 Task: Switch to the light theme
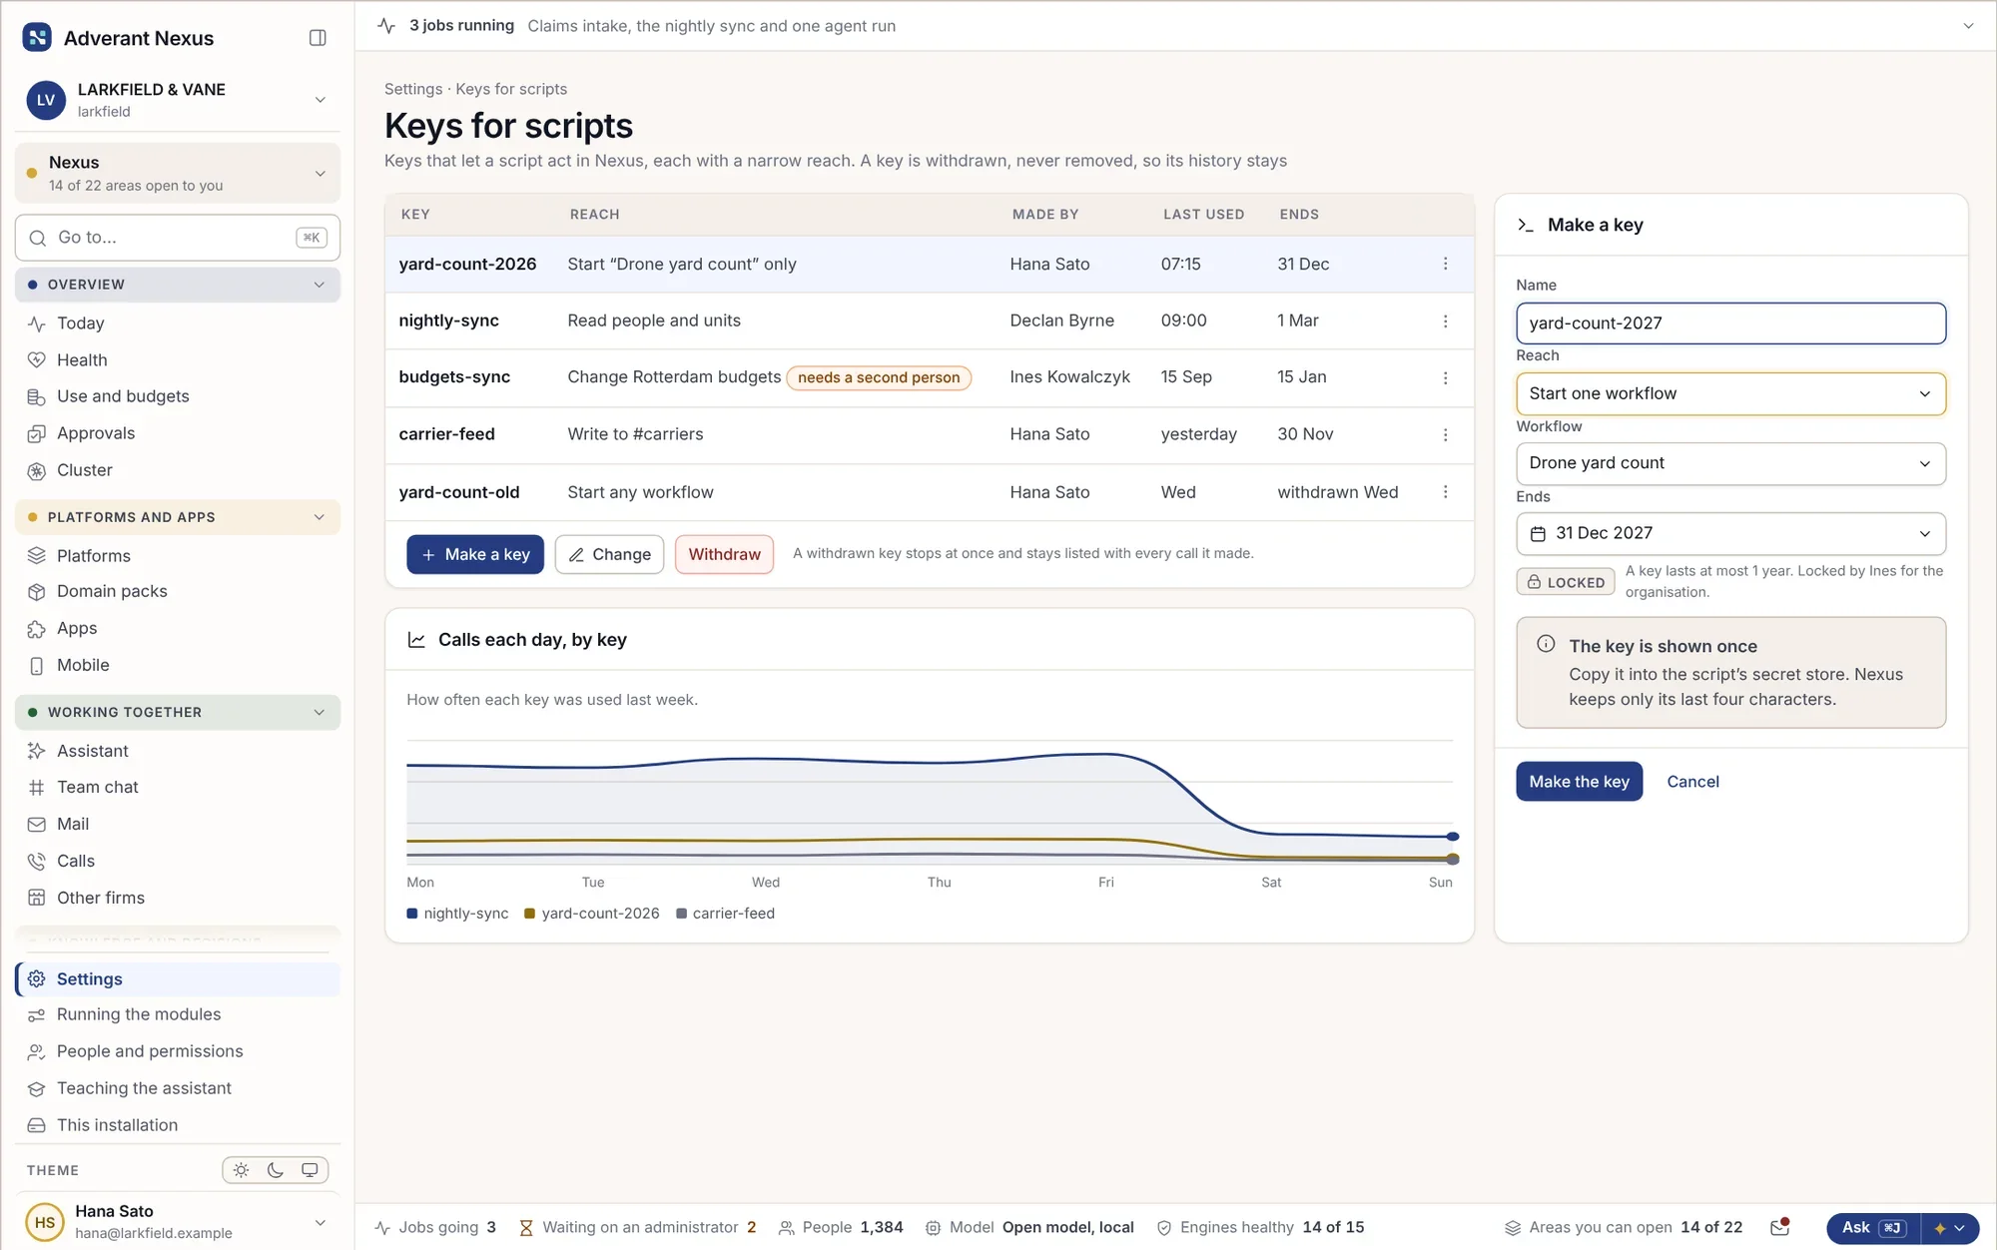[x=241, y=1170]
